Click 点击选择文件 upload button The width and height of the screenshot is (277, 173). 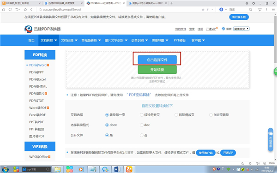157,60
